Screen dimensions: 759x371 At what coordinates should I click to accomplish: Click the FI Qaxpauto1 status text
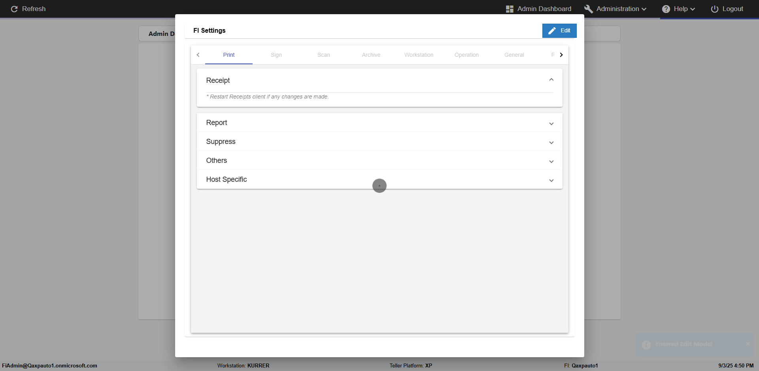(x=581, y=366)
